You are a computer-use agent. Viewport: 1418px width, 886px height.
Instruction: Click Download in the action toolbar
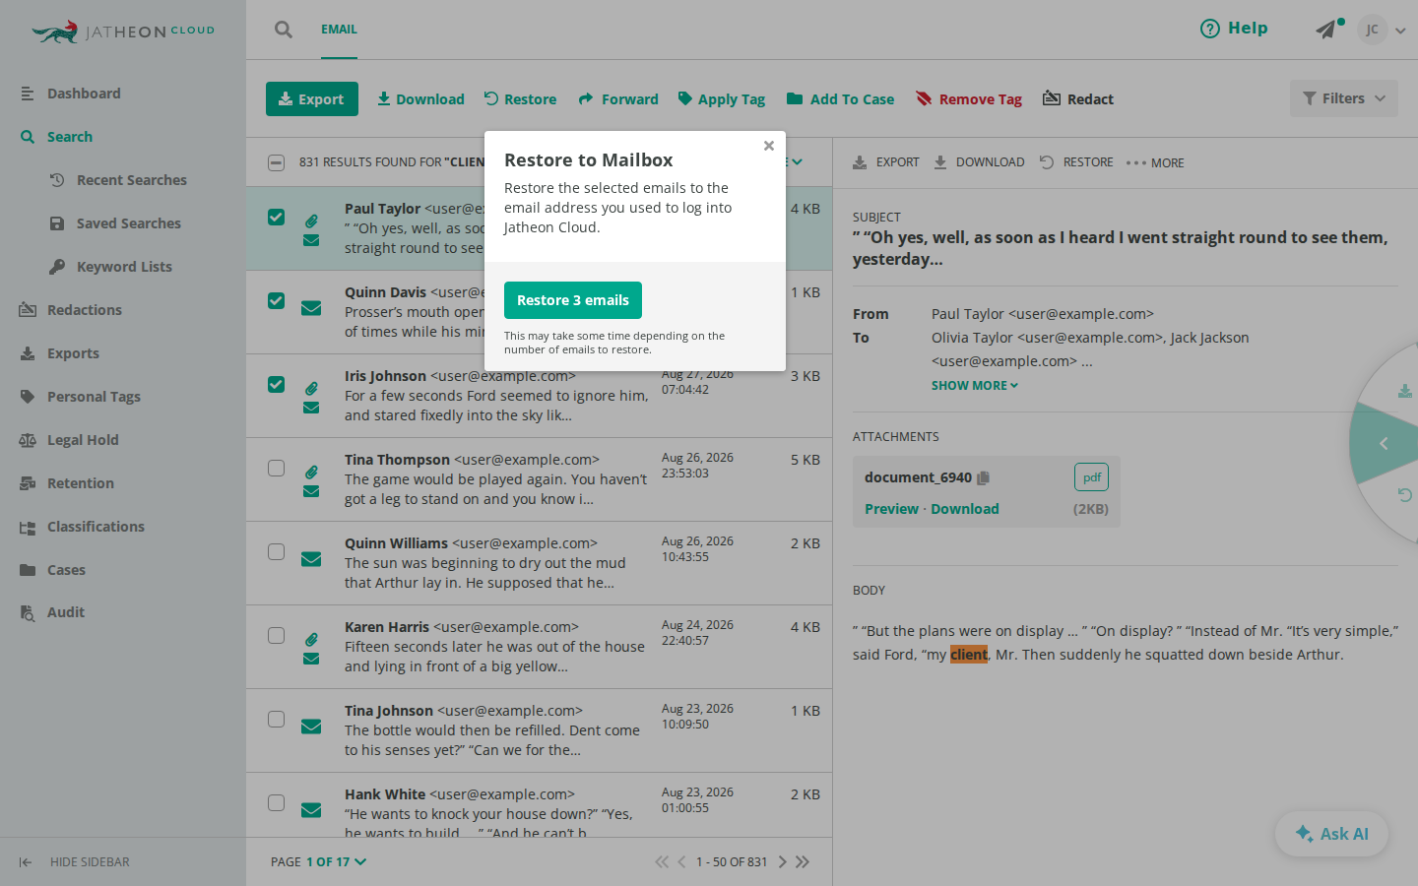point(420,99)
